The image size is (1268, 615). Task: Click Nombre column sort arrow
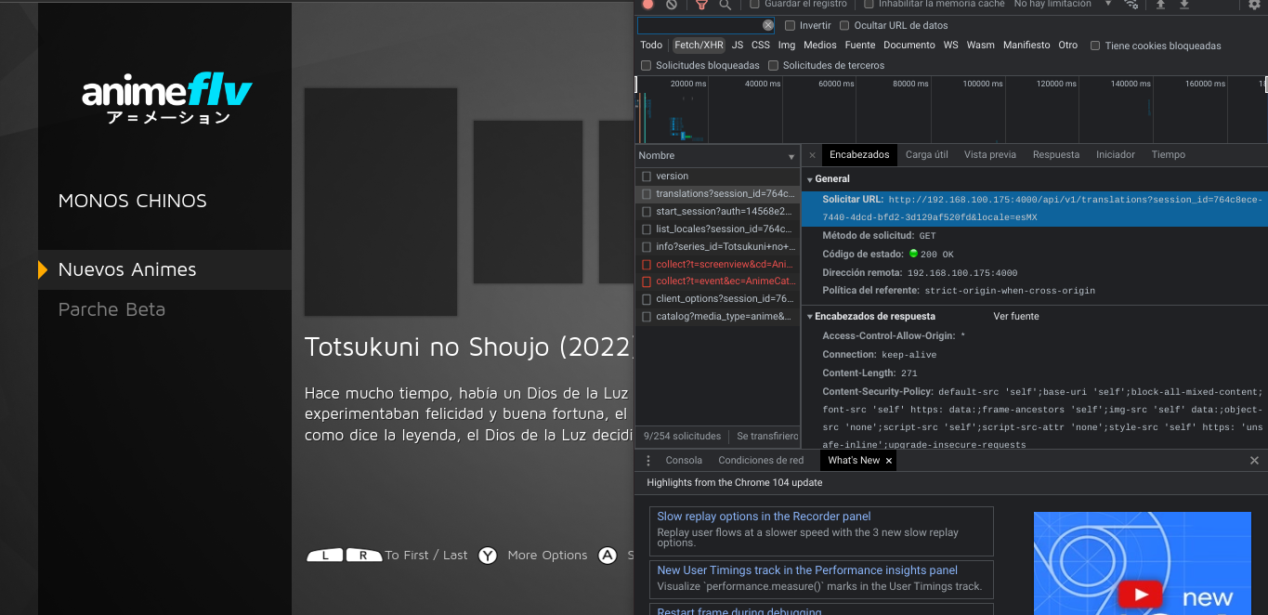click(791, 157)
